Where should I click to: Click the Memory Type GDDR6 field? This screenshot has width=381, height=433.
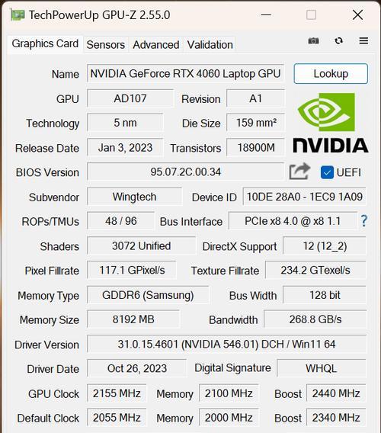(148, 295)
